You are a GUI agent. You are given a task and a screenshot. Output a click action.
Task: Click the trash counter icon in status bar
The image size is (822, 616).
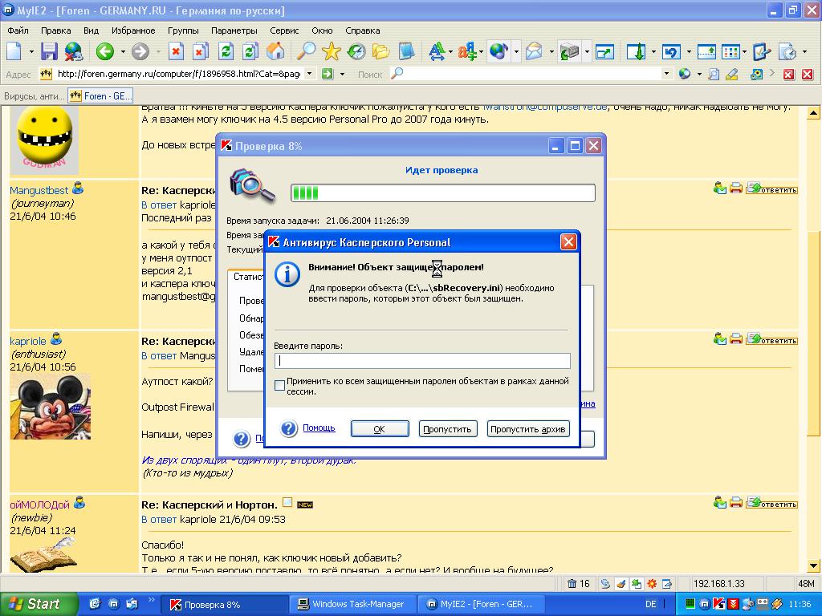[572, 584]
